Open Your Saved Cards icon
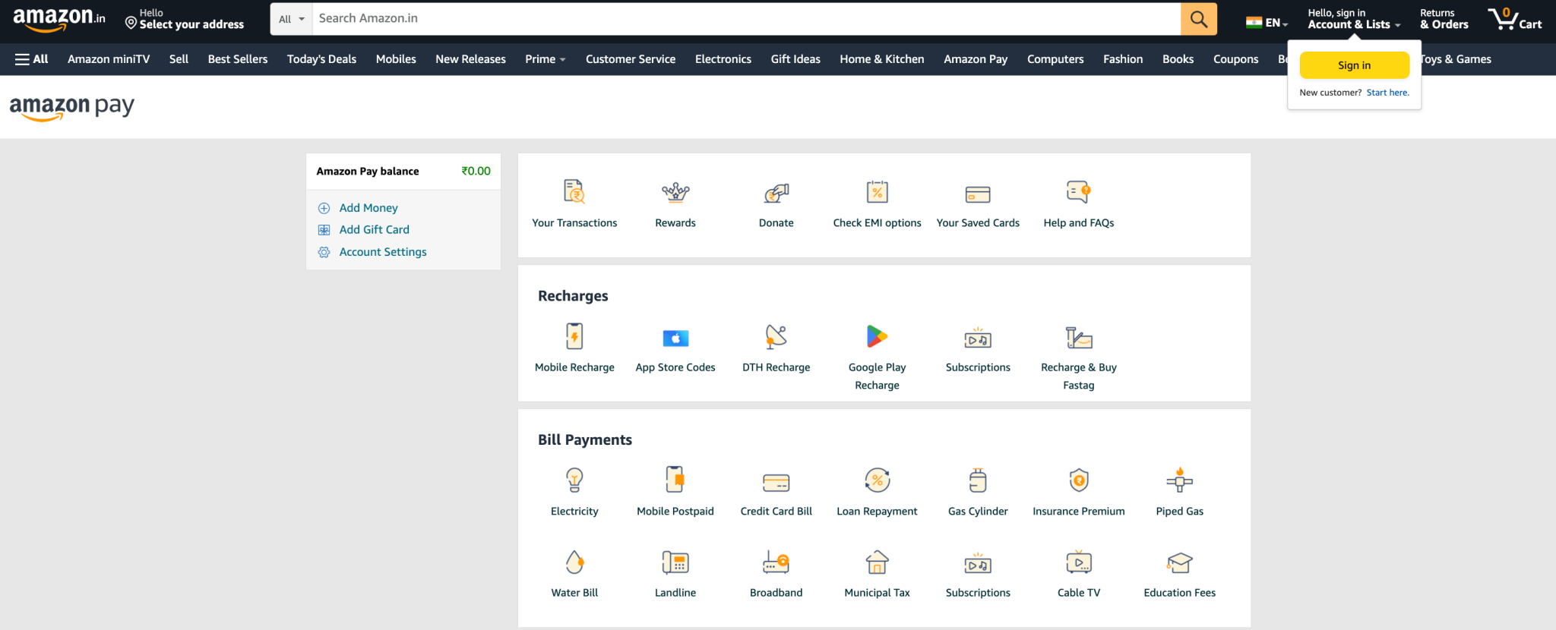 pyautogui.click(x=978, y=194)
